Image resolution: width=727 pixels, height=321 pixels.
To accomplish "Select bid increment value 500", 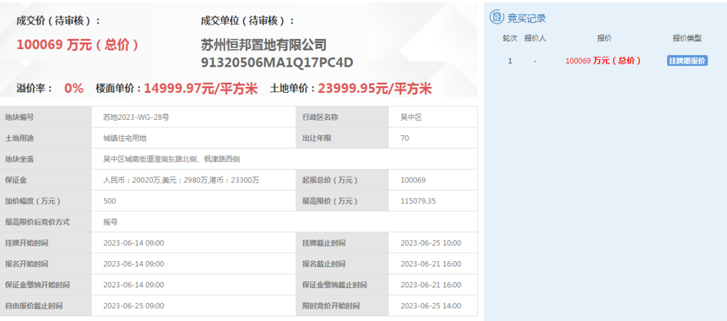I will [110, 201].
